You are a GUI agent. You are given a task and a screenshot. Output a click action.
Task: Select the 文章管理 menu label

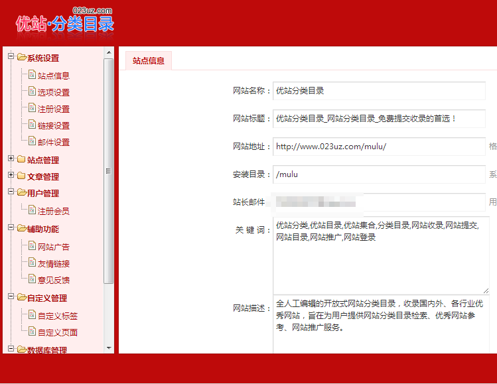(43, 176)
